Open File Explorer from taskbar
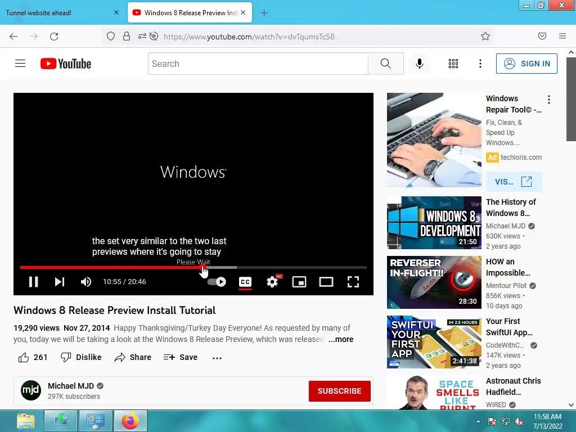Image resolution: width=576 pixels, height=432 pixels. (26, 421)
